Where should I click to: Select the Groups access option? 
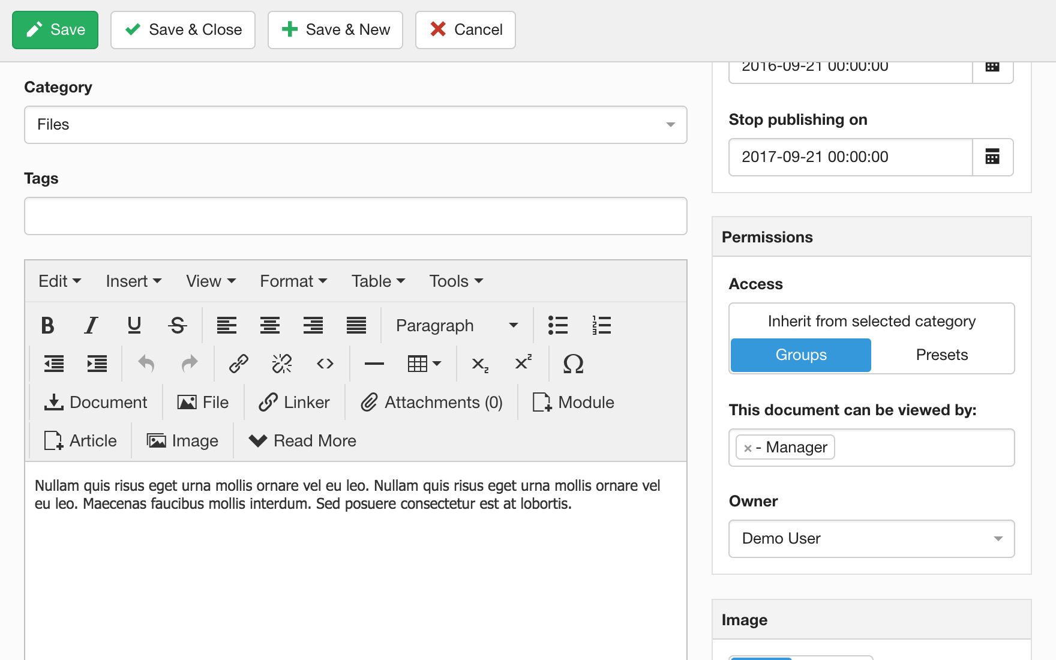click(x=800, y=355)
